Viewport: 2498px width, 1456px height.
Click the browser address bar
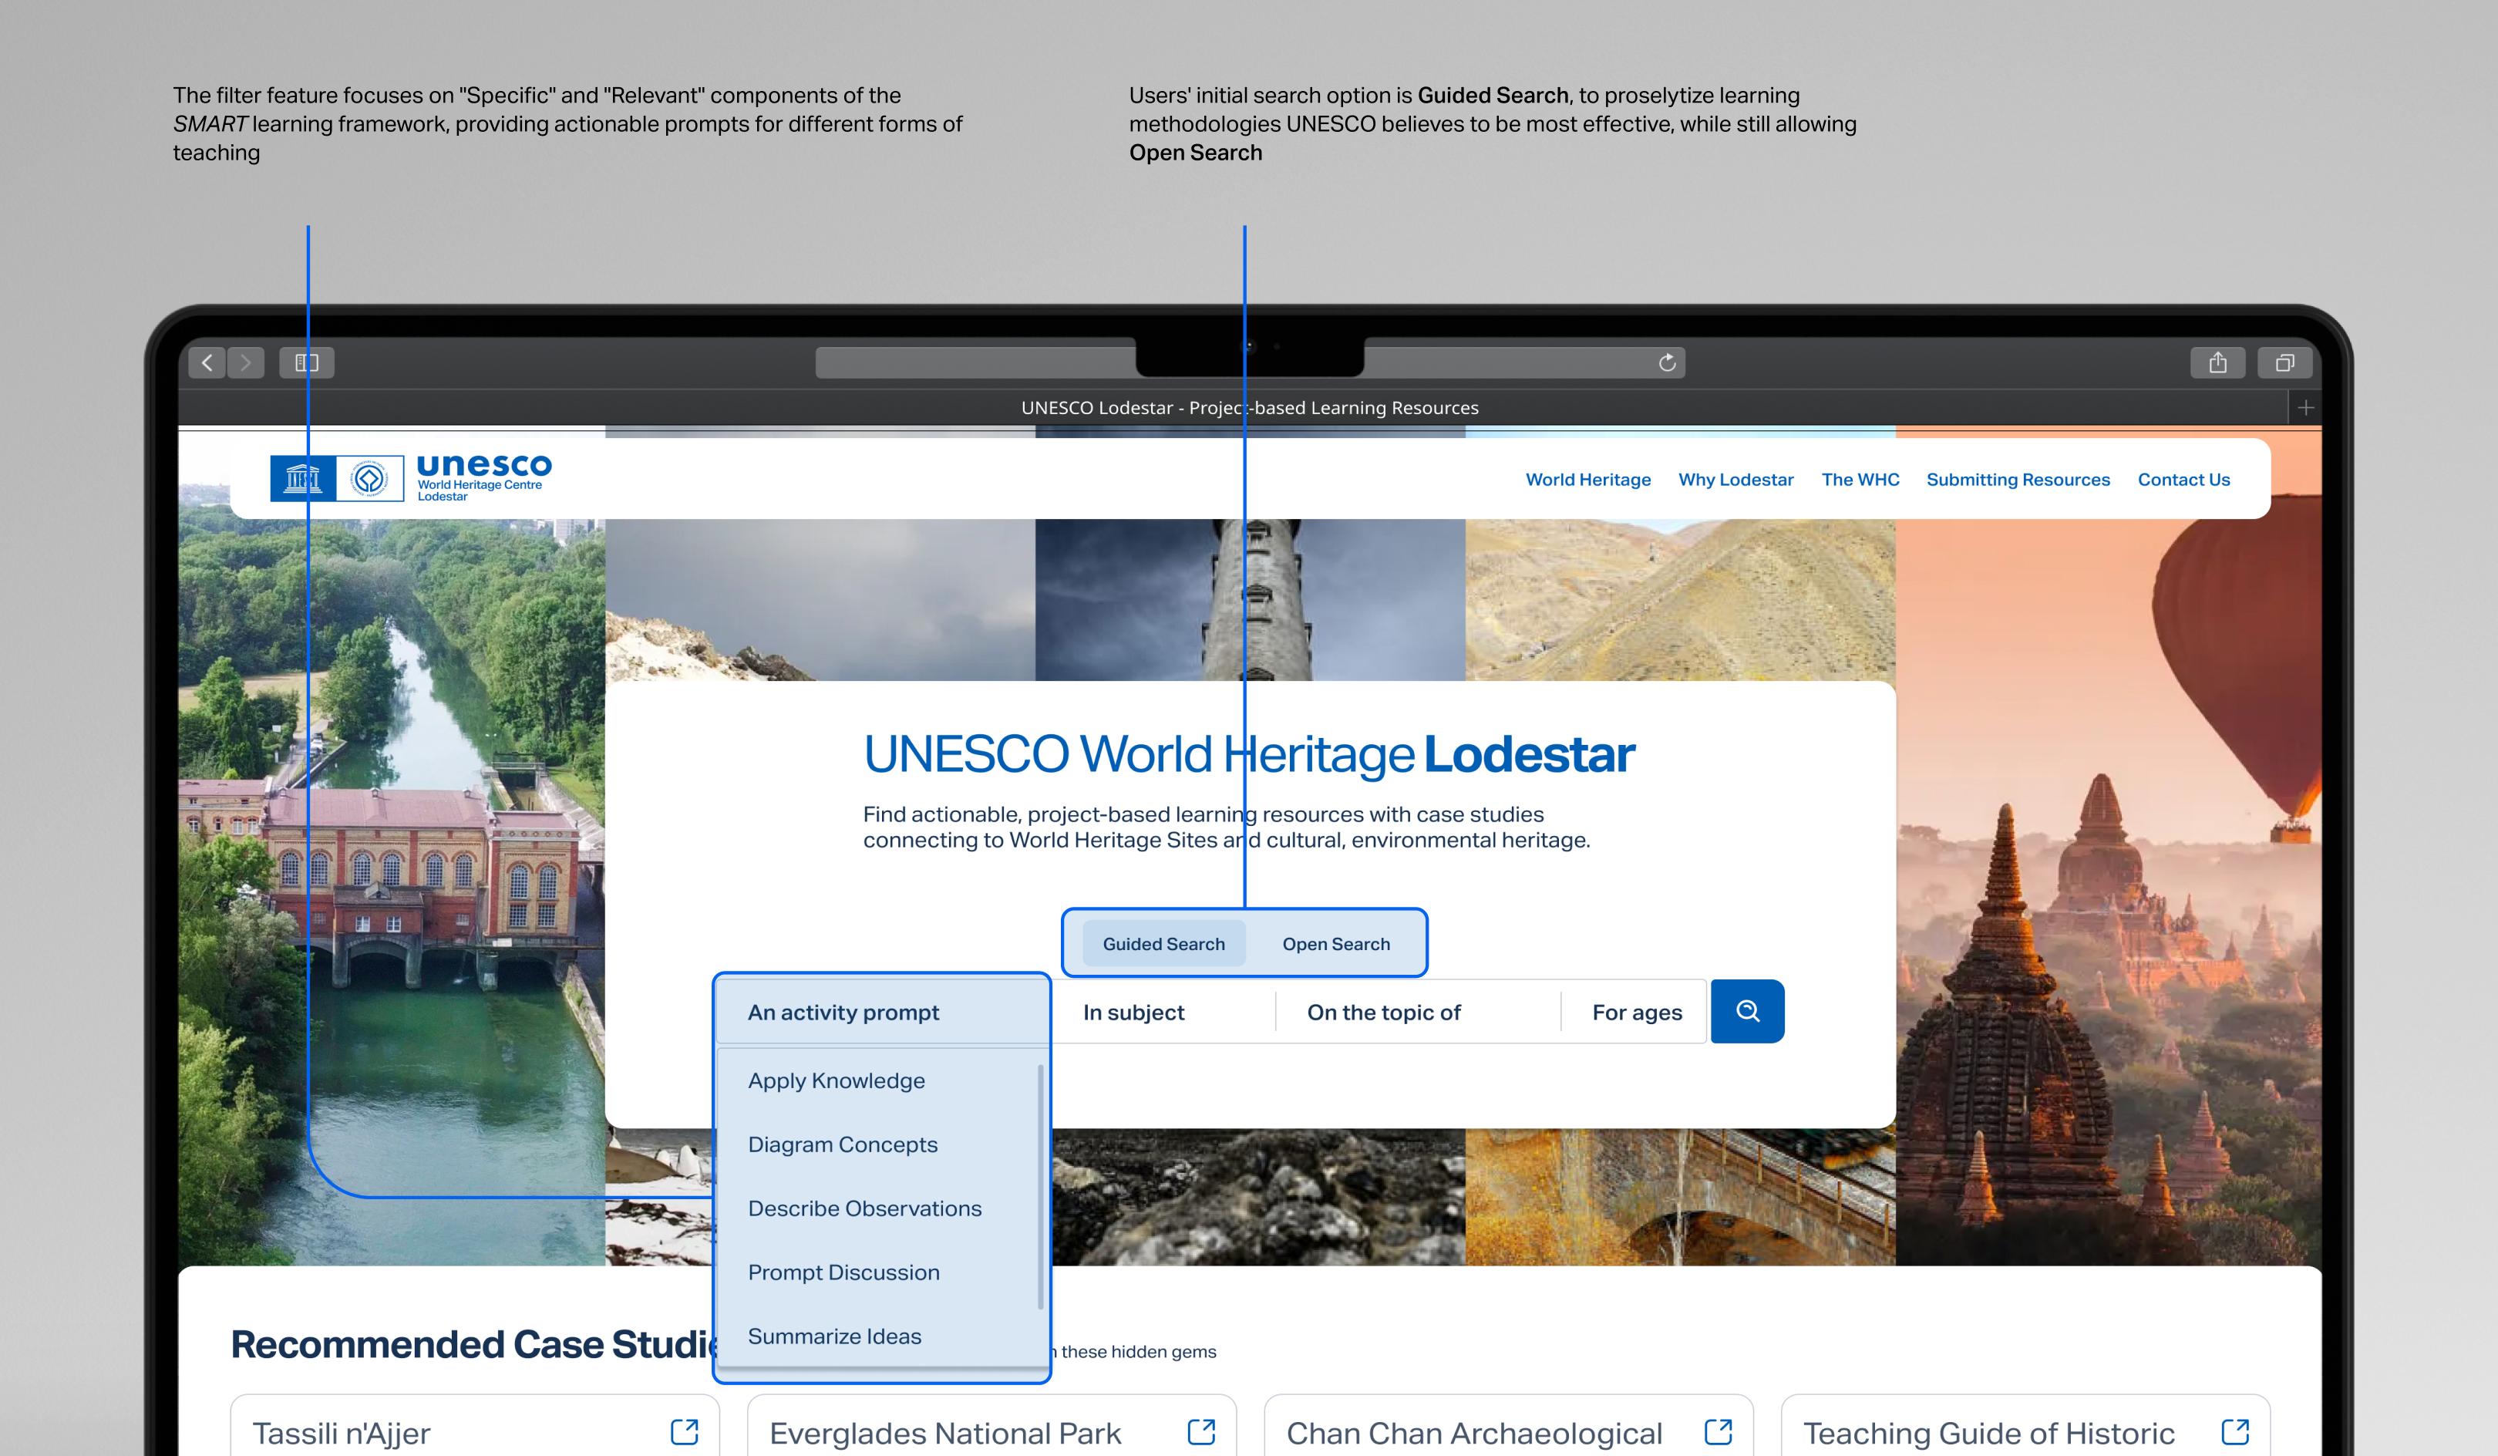(1249, 363)
